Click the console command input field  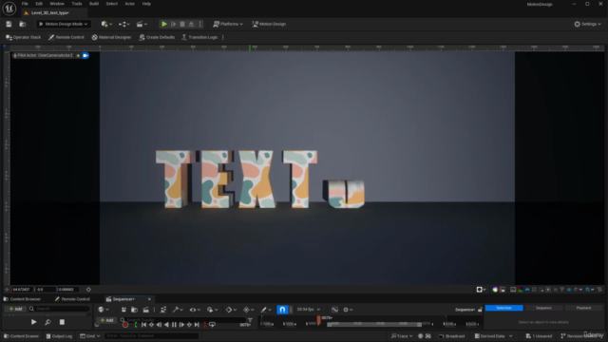pyautogui.click(x=151, y=335)
